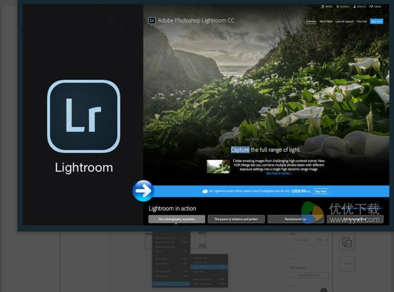This screenshot has width=394, height=292.
Task: Choose the highlighted Copy as PNG entry
Action: (209, 267)
